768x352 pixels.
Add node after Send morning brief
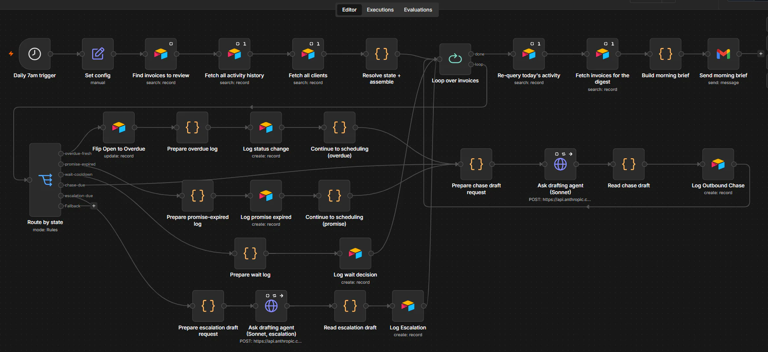760,54
